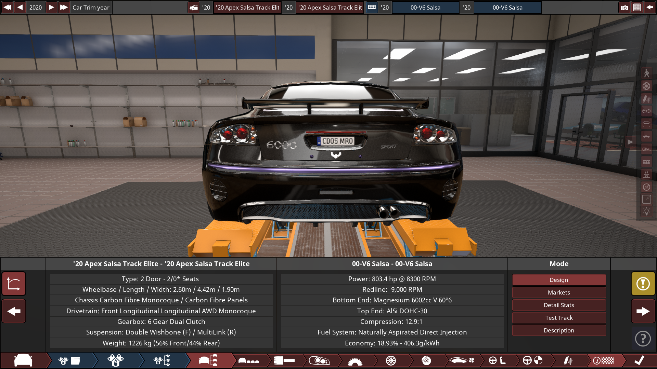Advance the trim year by one
This screenshot has height=369, width=657.
coord(51,8)
